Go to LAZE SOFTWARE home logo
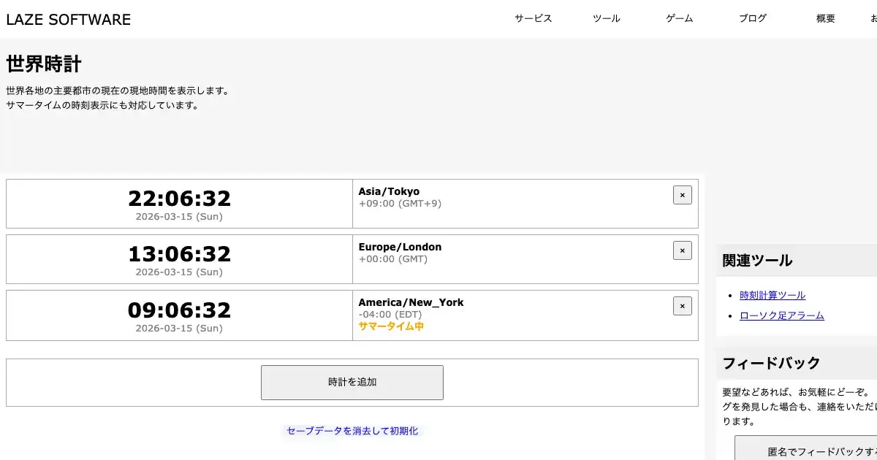 [69, 20]
